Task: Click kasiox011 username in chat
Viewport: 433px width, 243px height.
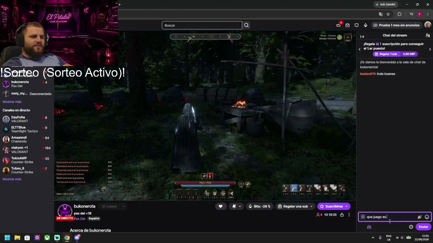Action: pos(368,74)
